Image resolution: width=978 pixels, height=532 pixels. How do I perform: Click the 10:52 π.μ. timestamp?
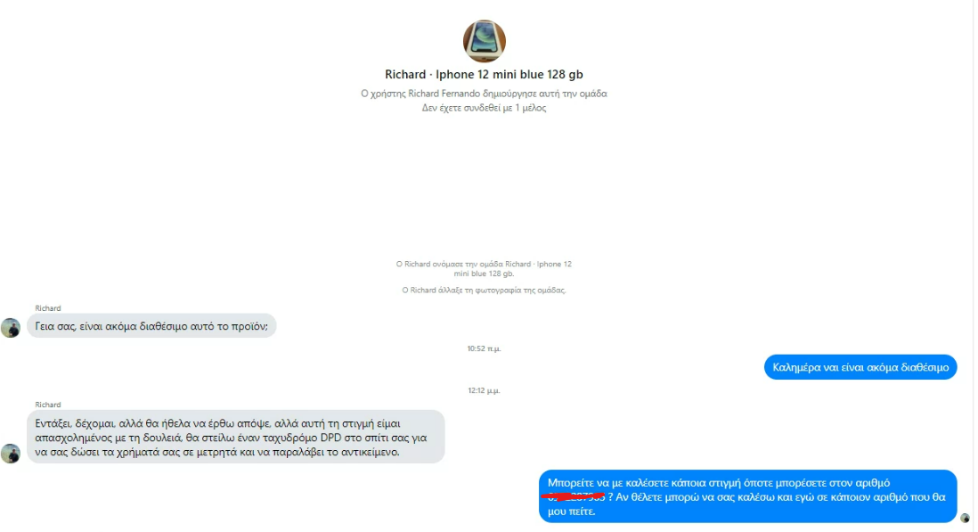tap(484, 348)
